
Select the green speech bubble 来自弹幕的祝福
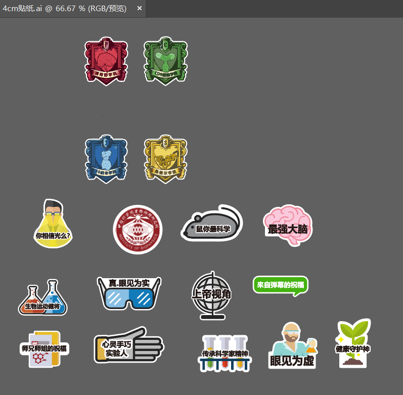coord(280,285)
